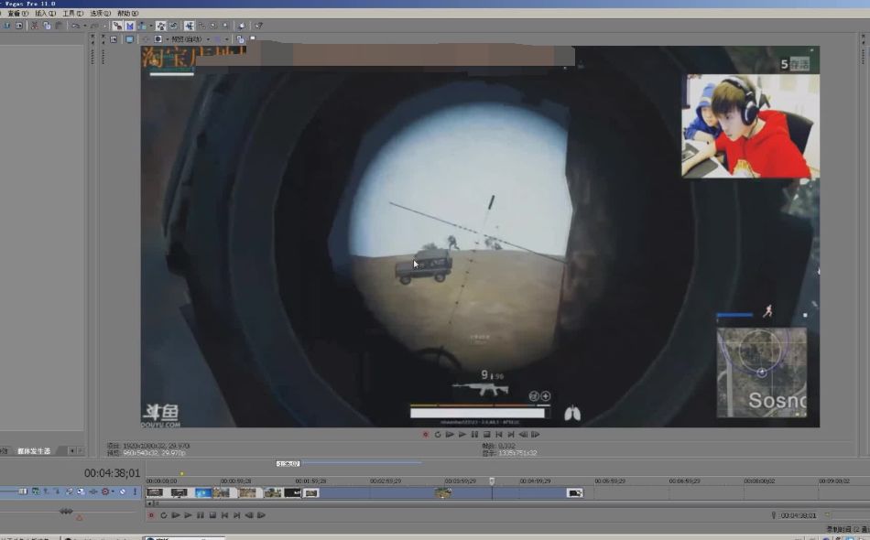Open the 插入 (Insert) menu
870x540 pixels.
pyautogui.click(x=44, y=13)
